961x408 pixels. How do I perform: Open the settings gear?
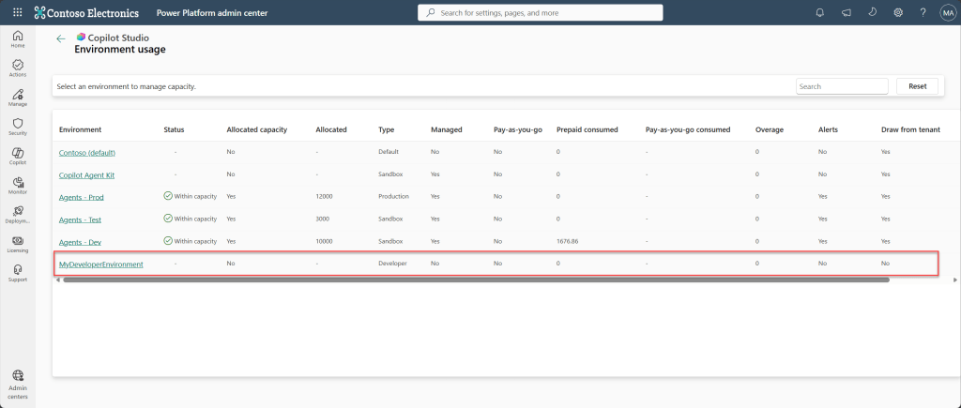click(x=898, y=12)
